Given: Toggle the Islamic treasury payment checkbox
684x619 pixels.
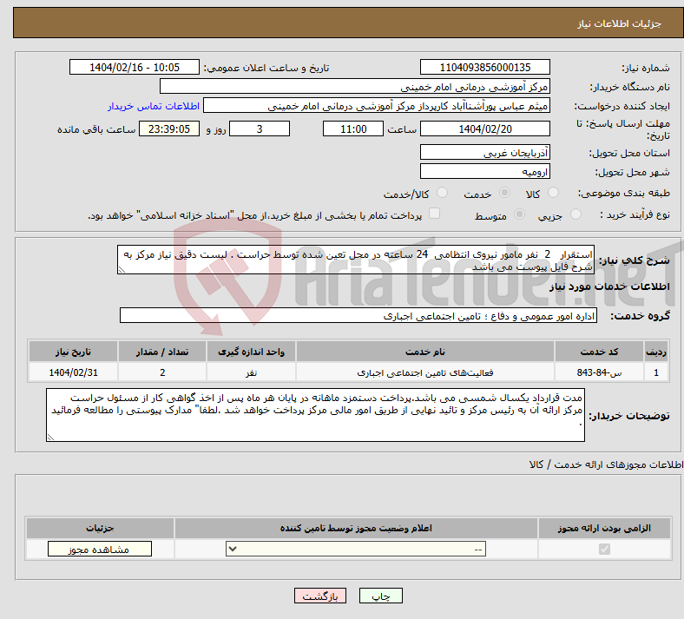Looking at the screenshot, I should [435, 213].
